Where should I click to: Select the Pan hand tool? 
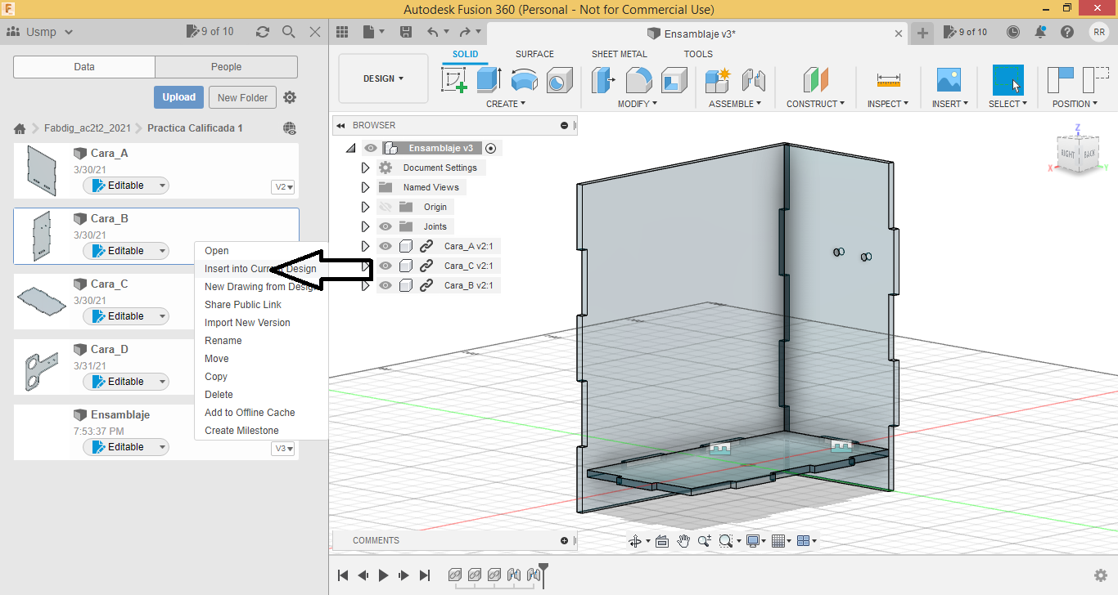coord(683,541)
